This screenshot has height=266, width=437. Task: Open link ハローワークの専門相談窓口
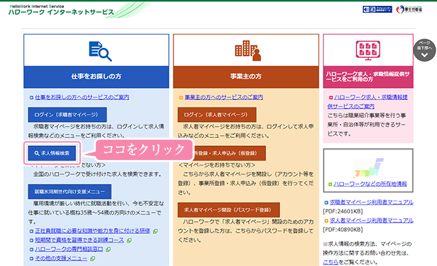69,249
